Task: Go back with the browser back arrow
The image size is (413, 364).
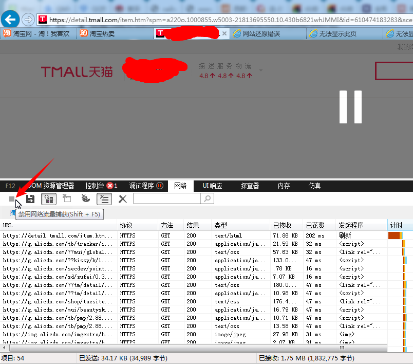Action: tap(10, 20)
